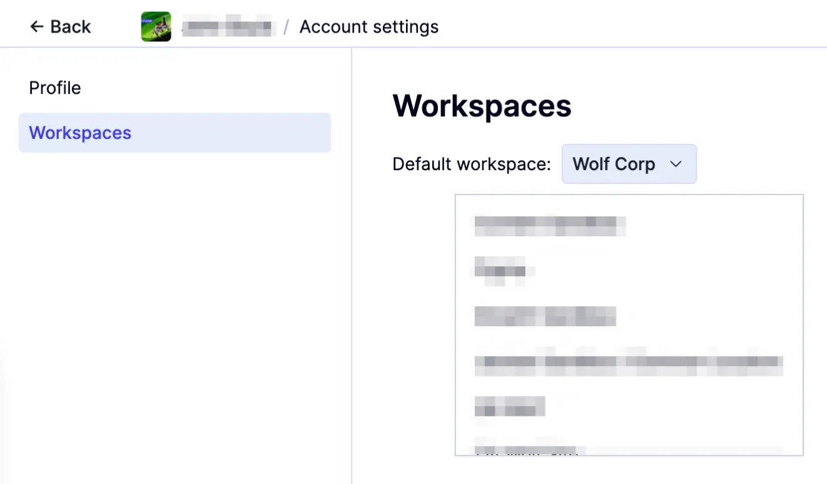Click the Workspaces page heading

(482, 105)
